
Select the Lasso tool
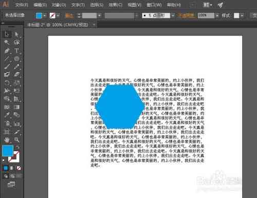click(x=16, y=42)
